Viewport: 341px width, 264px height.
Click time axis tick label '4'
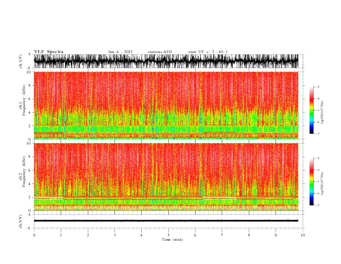[x=141, y=235]
